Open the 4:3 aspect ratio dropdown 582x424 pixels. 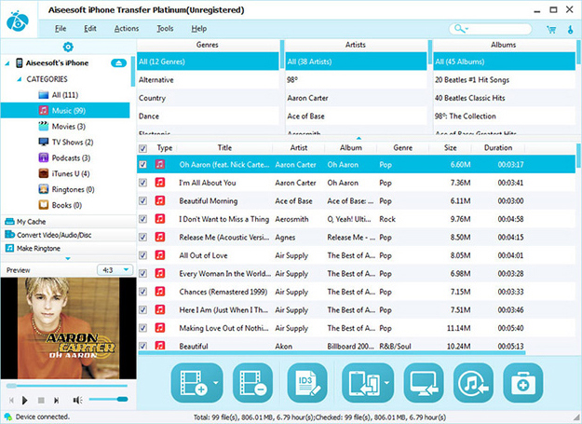click(115, 270)
